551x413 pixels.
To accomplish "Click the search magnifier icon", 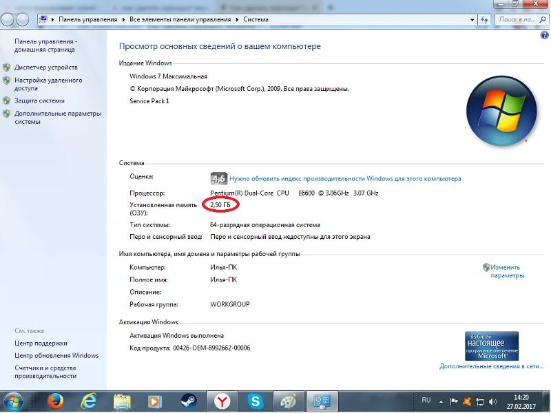I will coord(543,20).
